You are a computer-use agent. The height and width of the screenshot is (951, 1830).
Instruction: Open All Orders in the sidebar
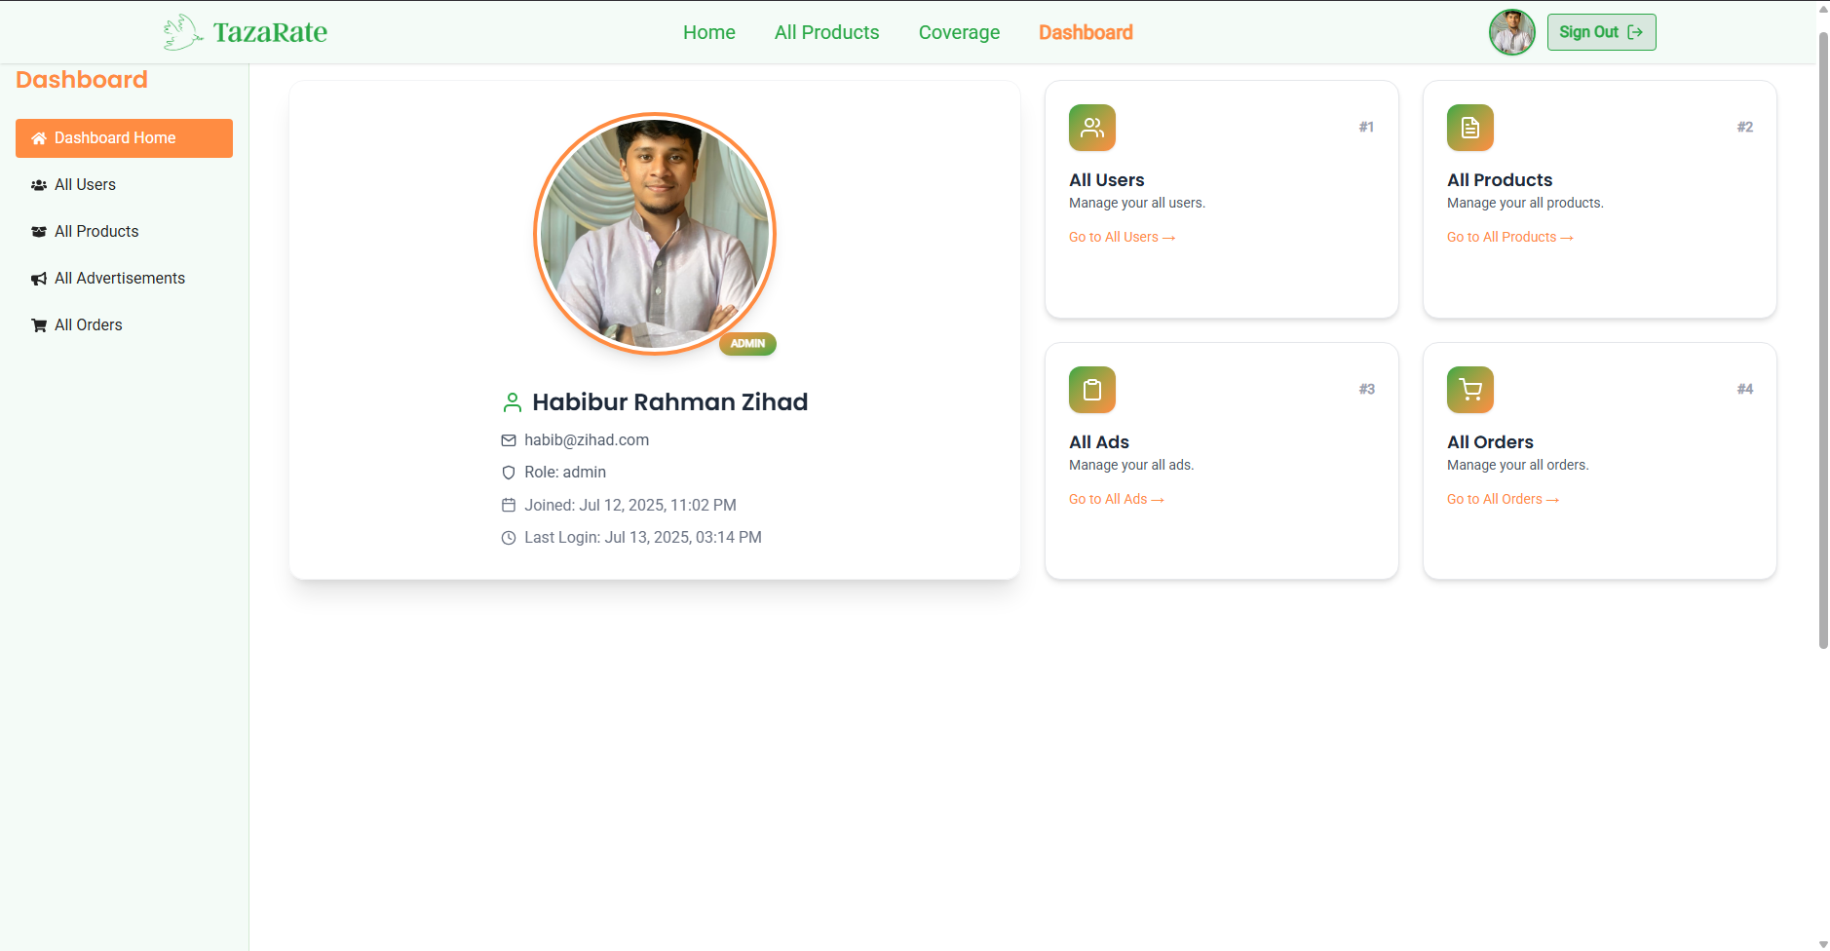click(x=124, y=325)
